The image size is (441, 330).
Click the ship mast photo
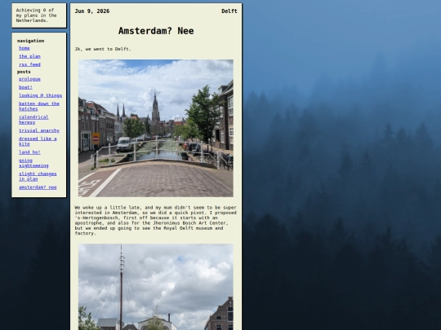156,287
